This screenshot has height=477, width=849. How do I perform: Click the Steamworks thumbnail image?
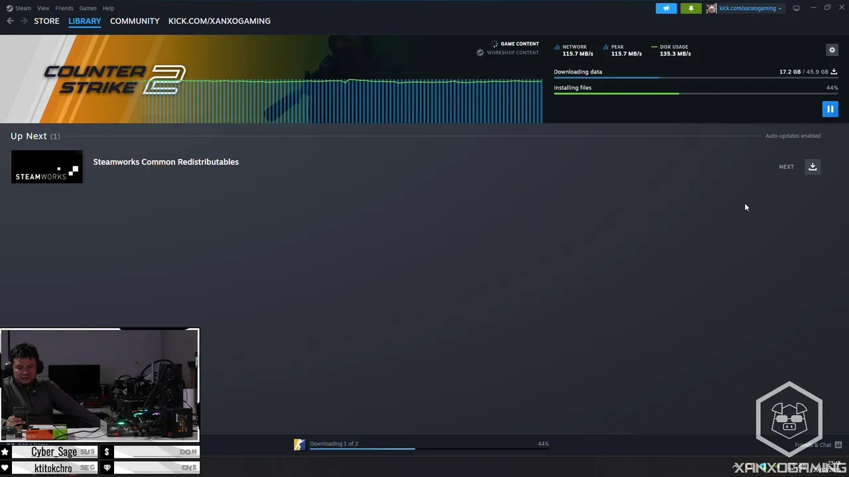tap(47, 166)
